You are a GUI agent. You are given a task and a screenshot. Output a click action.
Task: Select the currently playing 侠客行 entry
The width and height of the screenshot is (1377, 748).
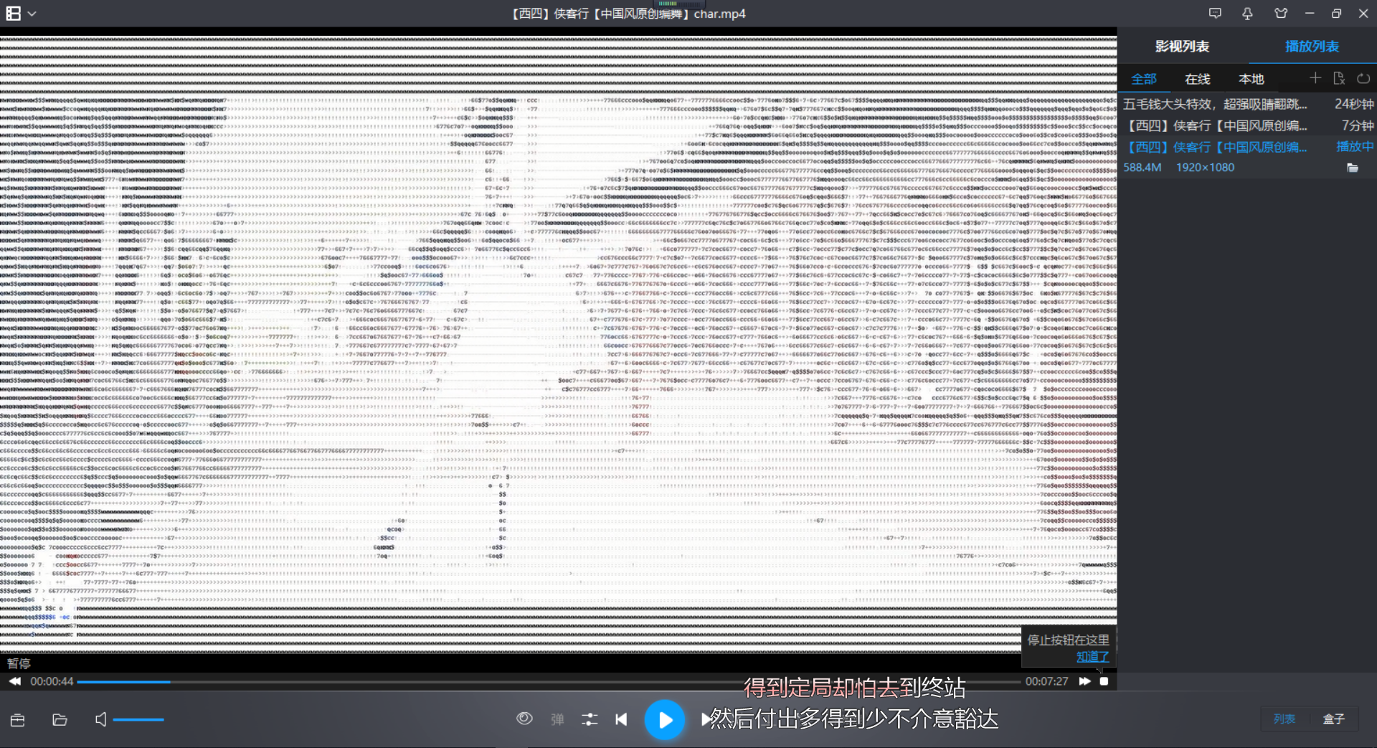(x=1247, y=147)
